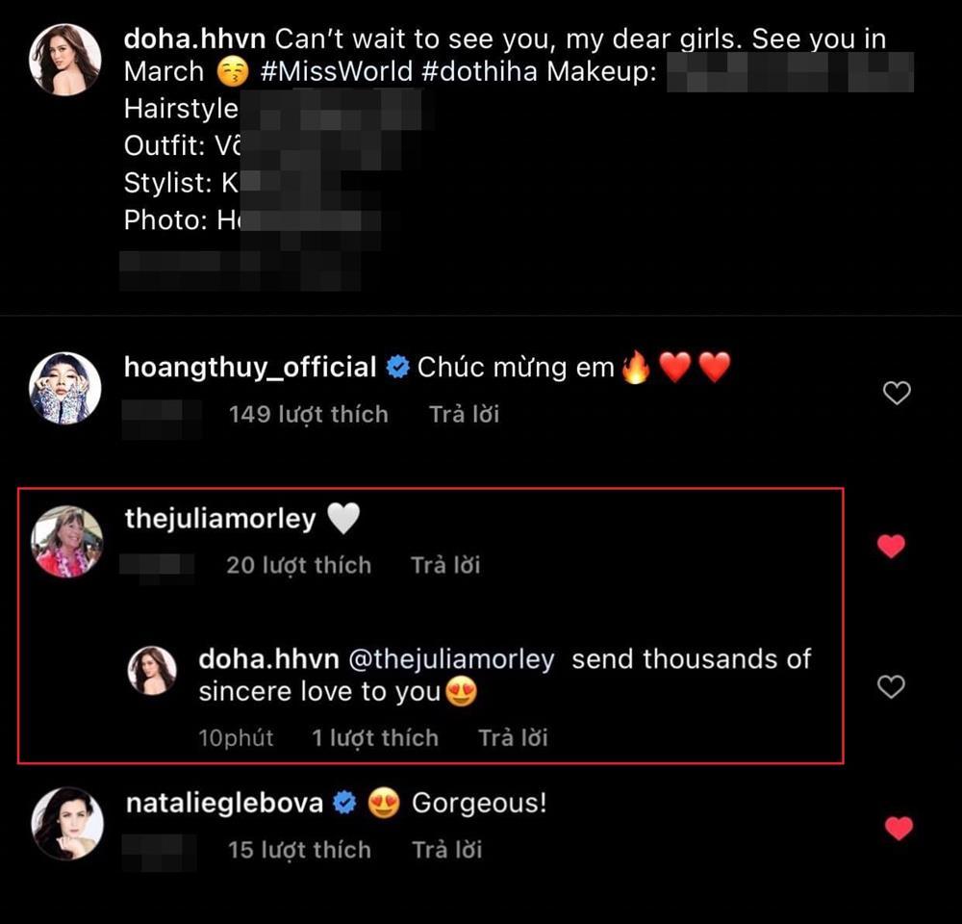
Task: Open natalieglebova's profile avatar
Action: coord(65,824)
